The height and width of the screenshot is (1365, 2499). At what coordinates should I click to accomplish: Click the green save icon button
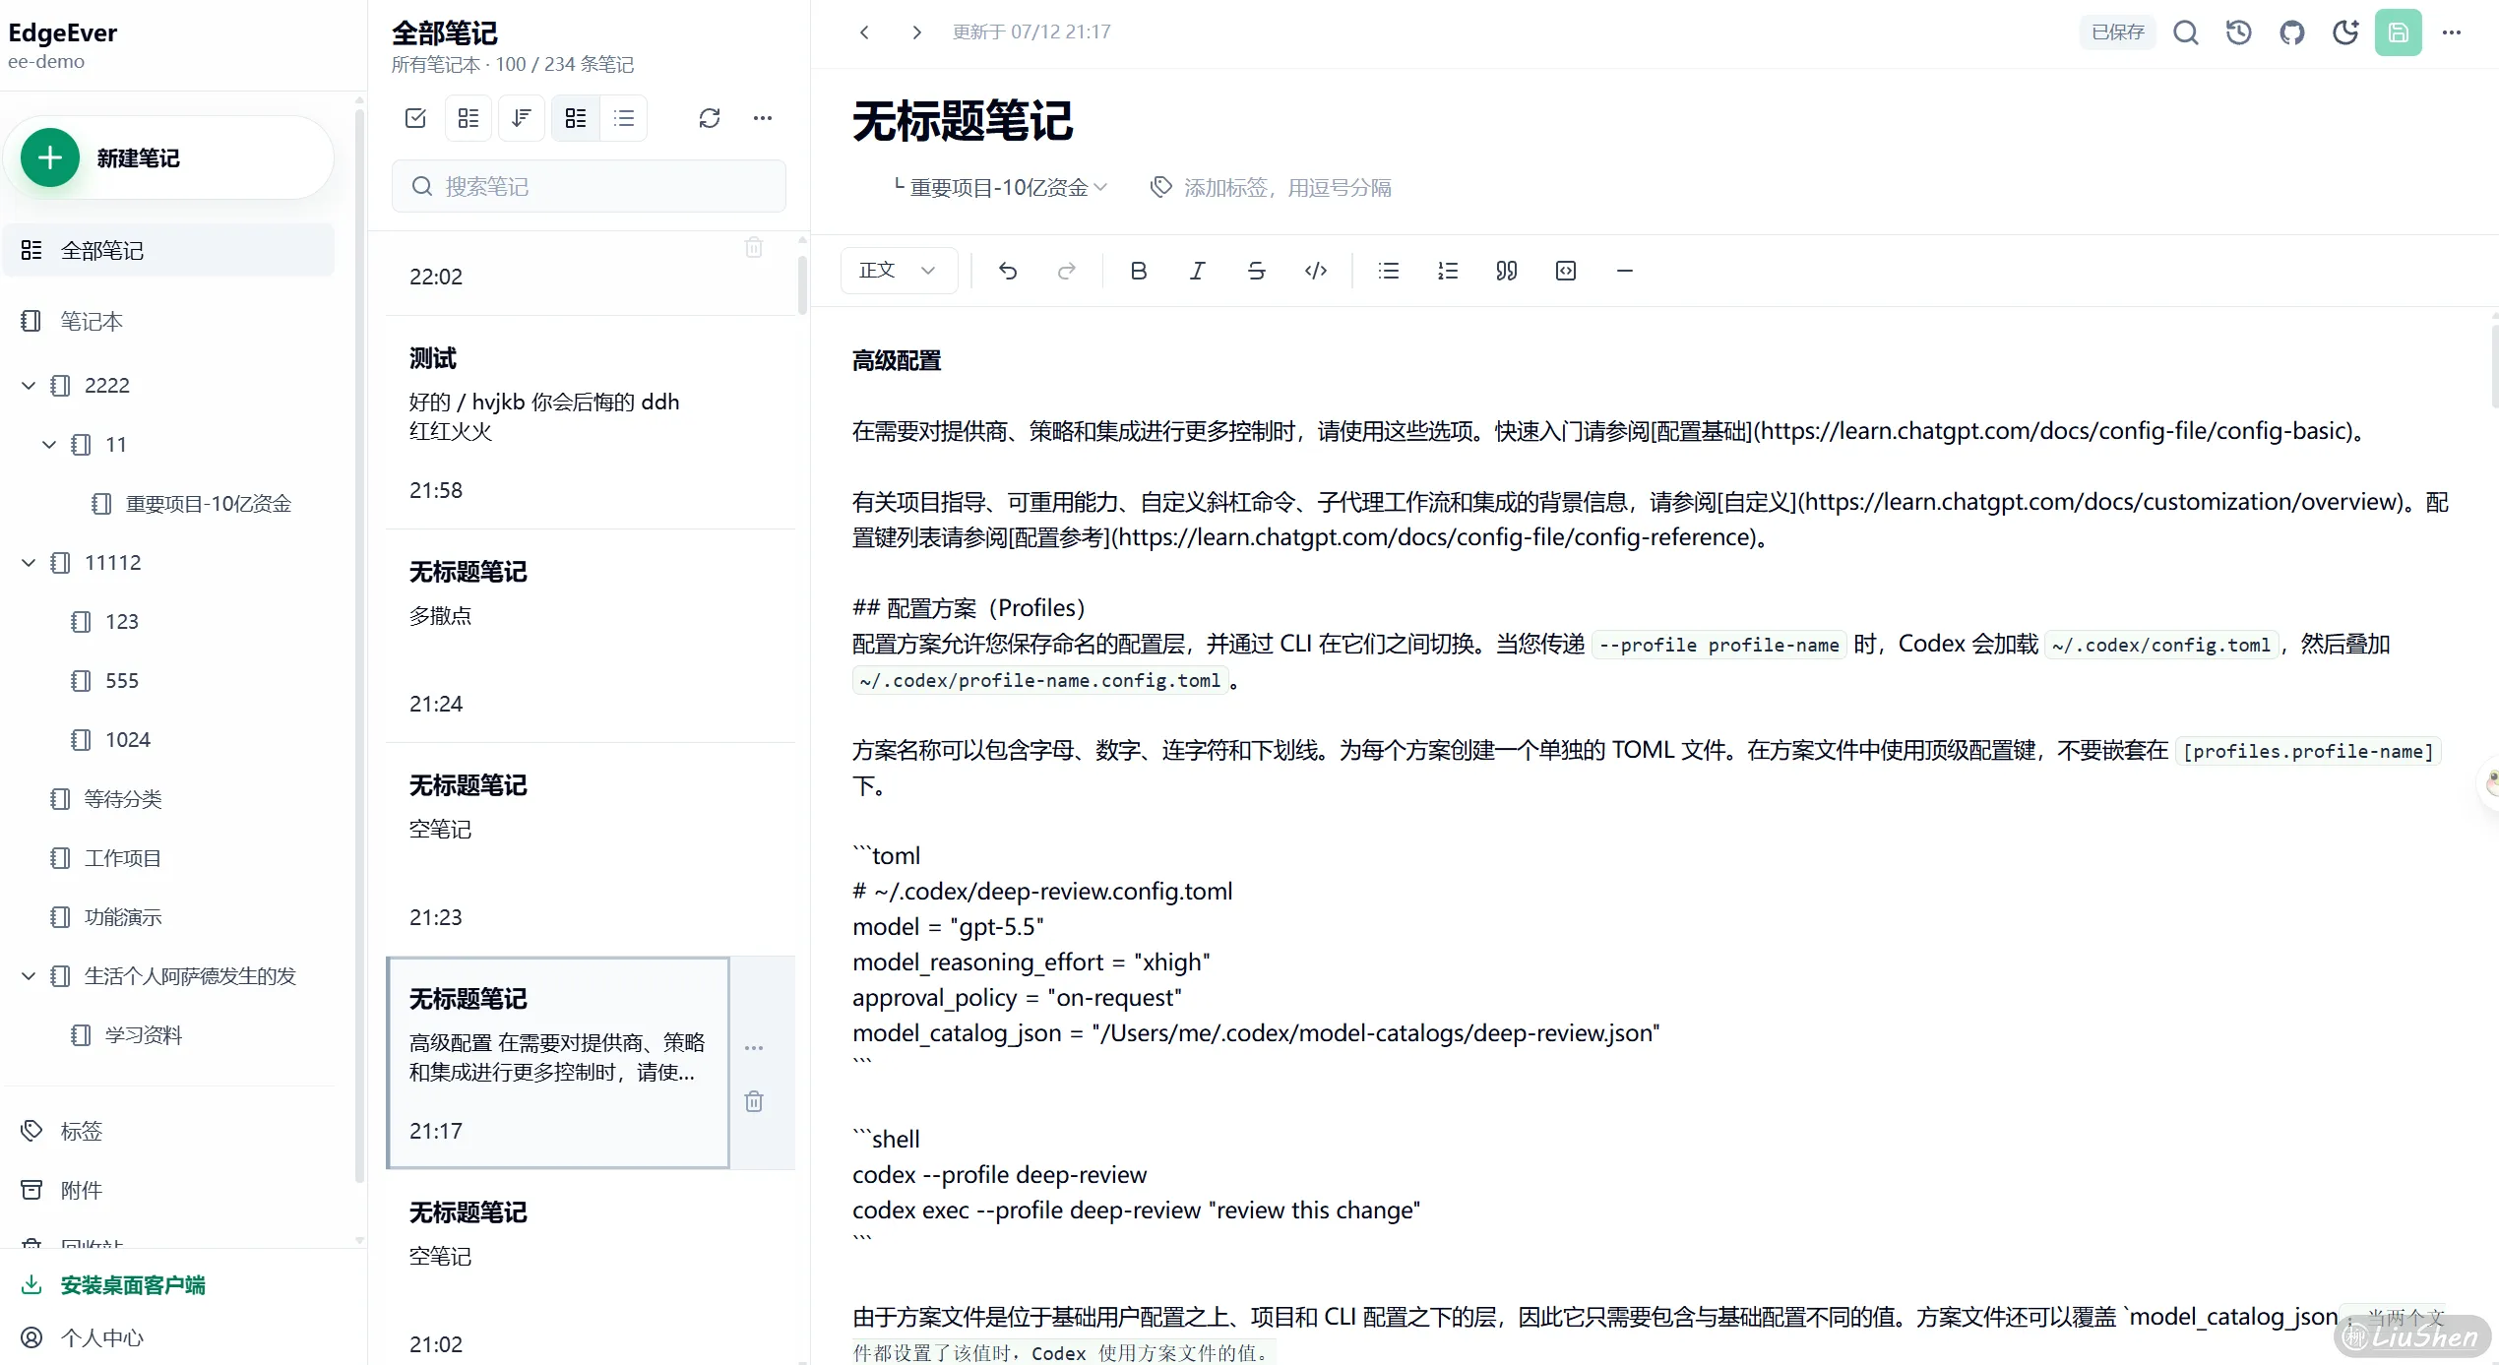[x=2399, y=32]
